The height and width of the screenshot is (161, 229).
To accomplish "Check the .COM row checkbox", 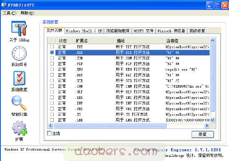I will coord(52,58).
